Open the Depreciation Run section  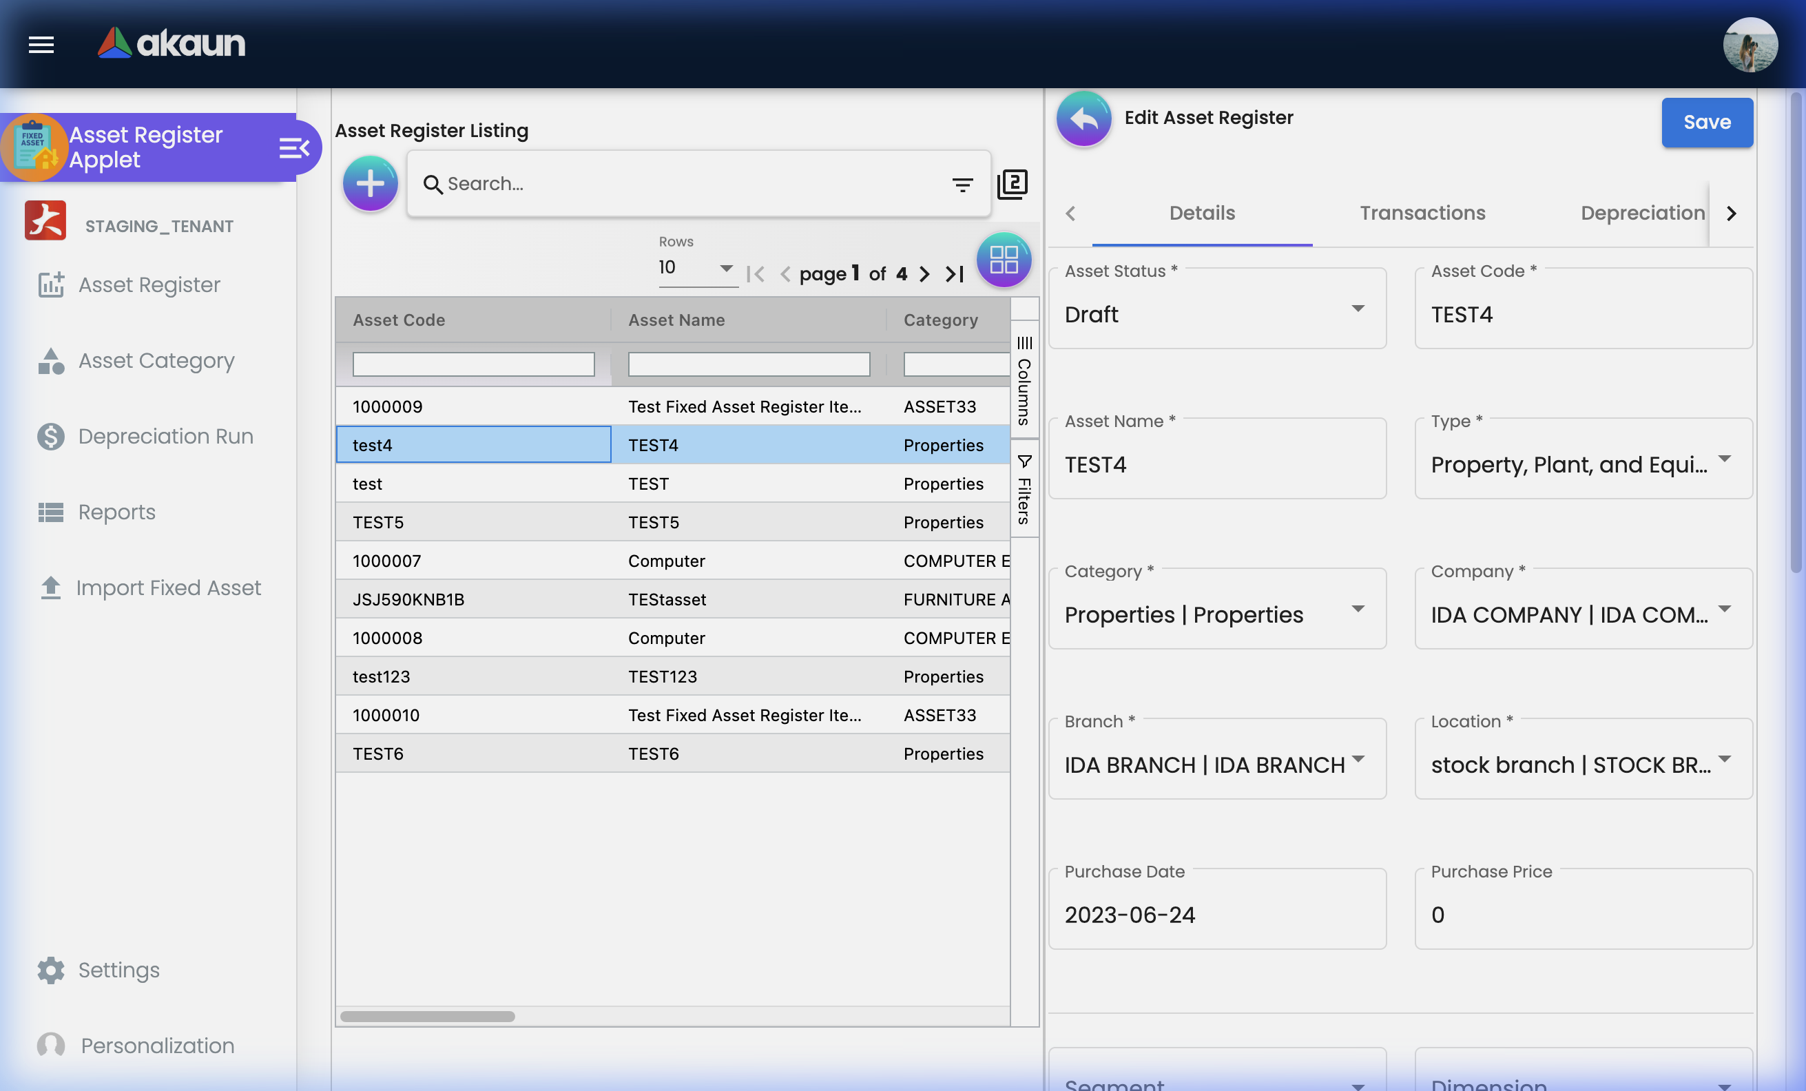(164, 436)
